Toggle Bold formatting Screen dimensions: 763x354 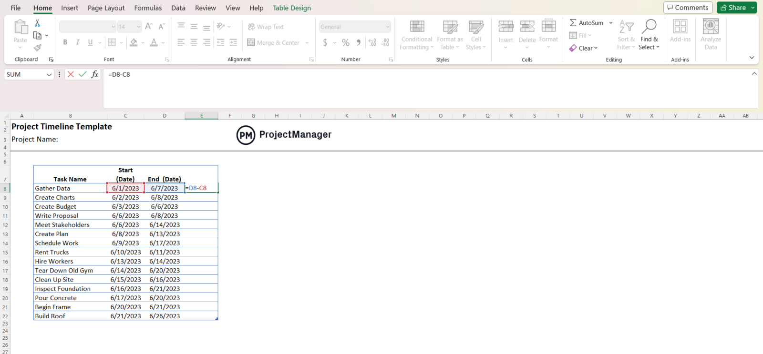tap(65, 42)
